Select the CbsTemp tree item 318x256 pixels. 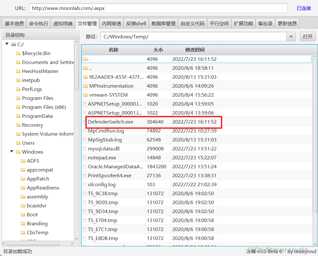37,232
